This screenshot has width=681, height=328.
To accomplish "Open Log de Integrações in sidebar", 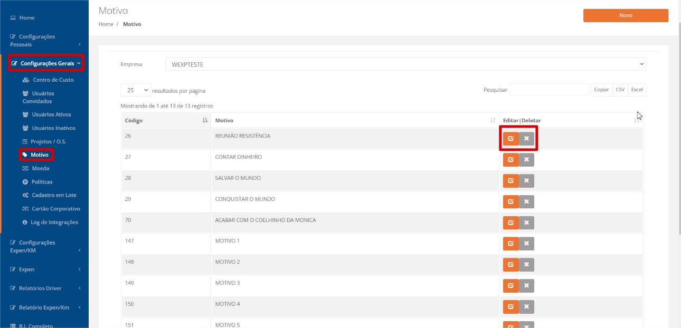I will (x=50, y=223).
